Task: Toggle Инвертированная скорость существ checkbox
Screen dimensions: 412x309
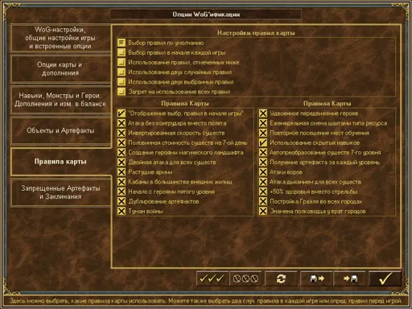Action: click(122, 133)
